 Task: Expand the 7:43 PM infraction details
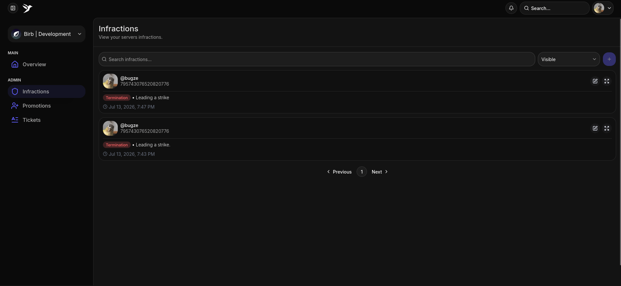(607, 128)
